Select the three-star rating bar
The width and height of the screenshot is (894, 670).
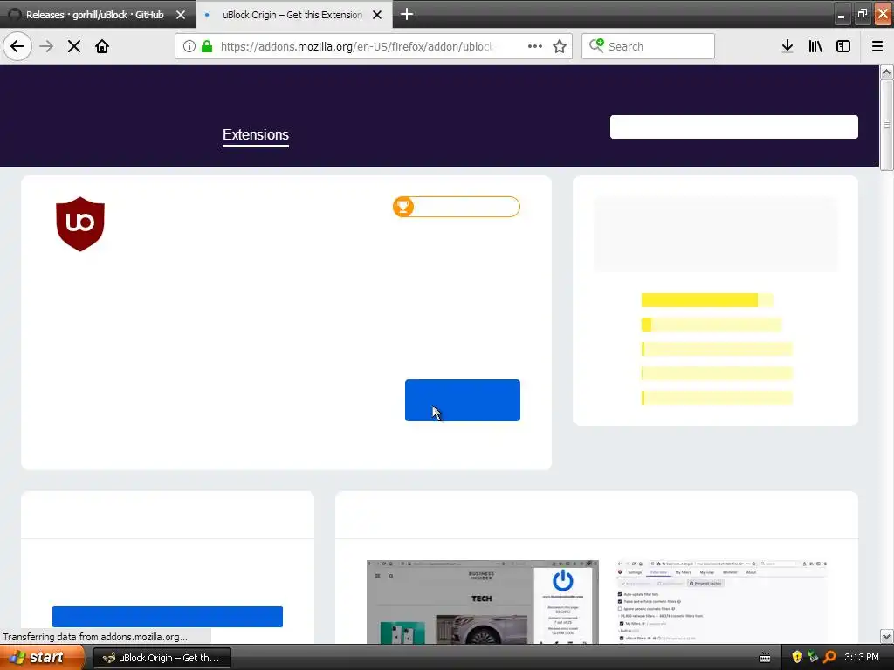coord(717,349)
